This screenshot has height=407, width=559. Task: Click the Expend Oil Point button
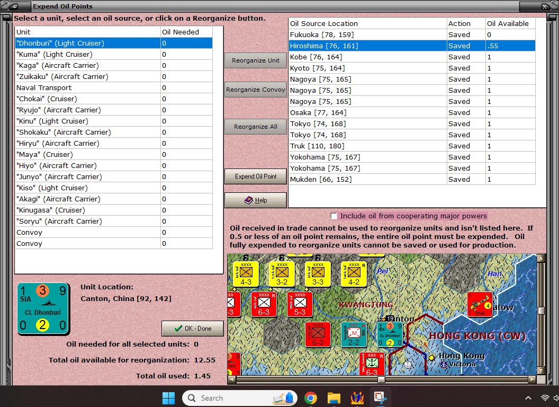coord(256,176)
